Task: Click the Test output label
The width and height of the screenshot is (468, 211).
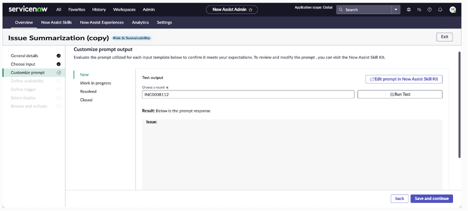Action: click(x=152, y=77)
